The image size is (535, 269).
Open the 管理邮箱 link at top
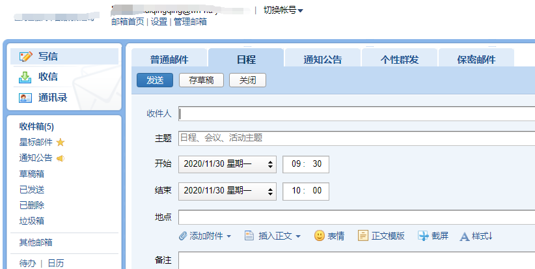coord(190,21)
